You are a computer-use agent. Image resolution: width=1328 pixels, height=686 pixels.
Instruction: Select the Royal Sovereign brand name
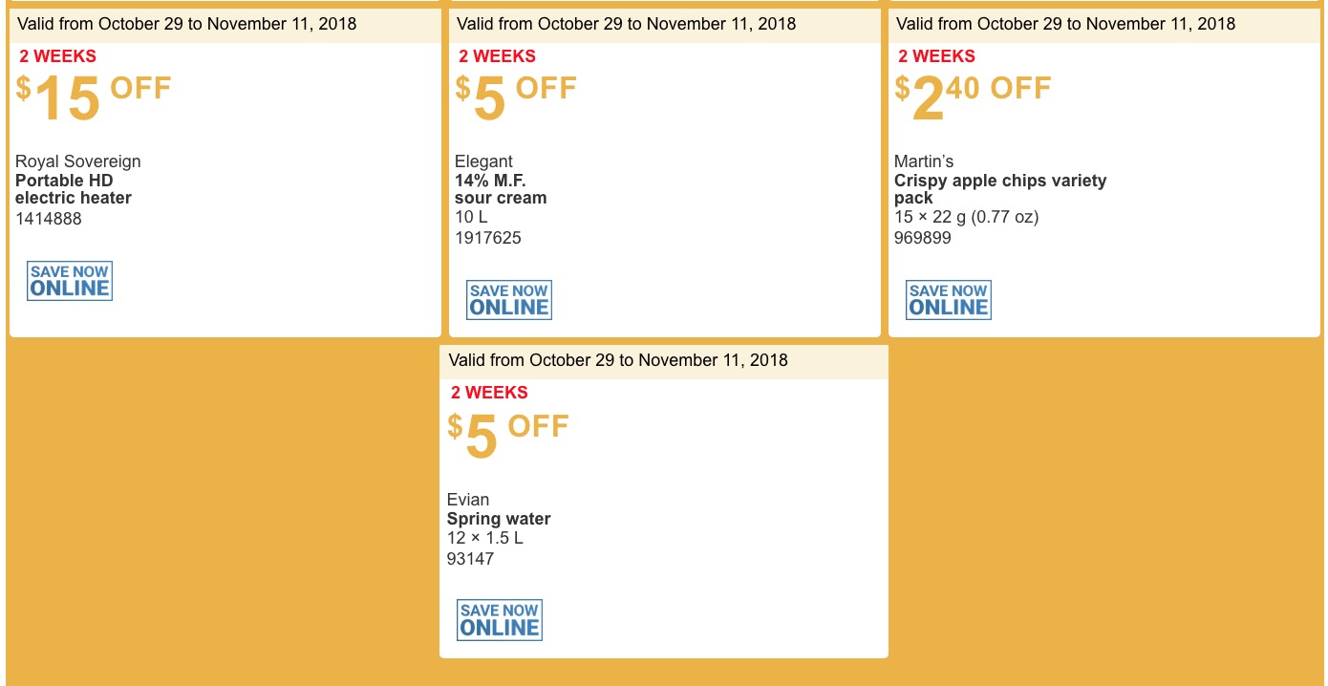point(78,161)
